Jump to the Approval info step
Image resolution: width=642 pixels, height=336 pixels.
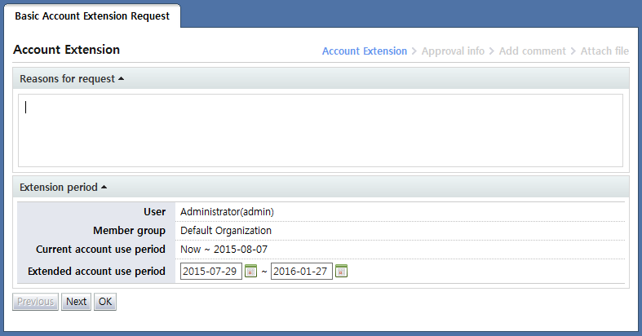tap(453, 51)
